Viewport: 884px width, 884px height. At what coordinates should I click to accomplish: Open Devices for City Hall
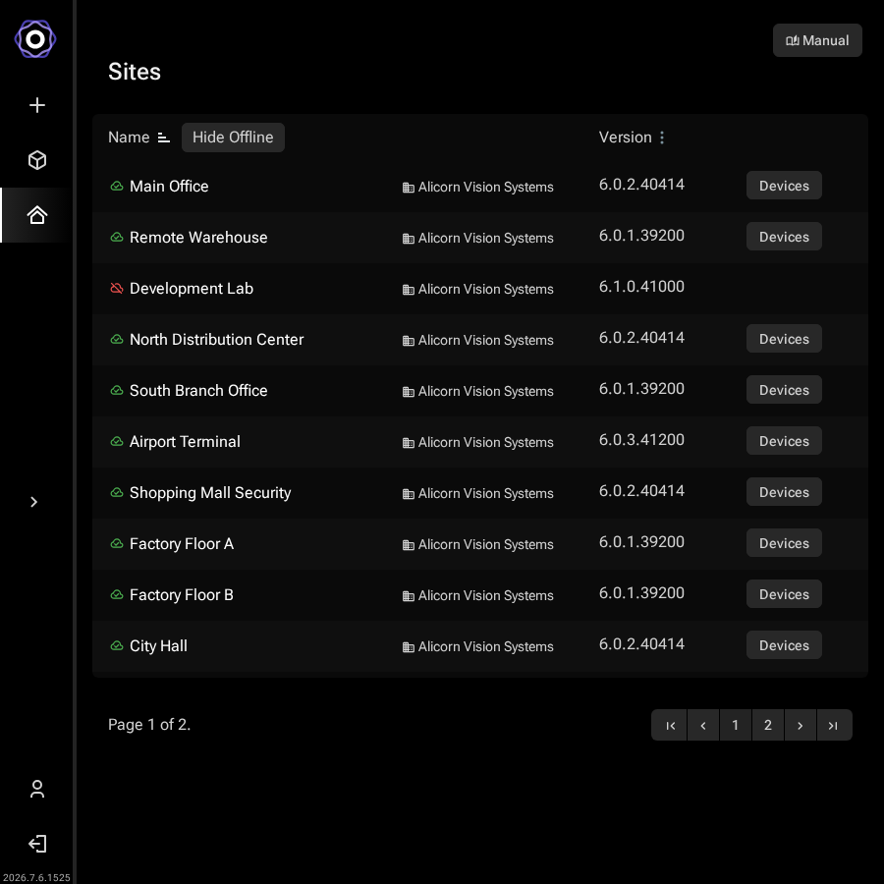click(784, 645)
